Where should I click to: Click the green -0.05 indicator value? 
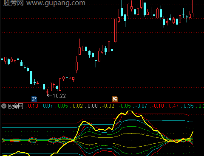pyautogui.click(x=125, y=106)
